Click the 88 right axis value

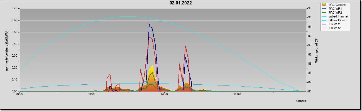[x=310, y=55]
